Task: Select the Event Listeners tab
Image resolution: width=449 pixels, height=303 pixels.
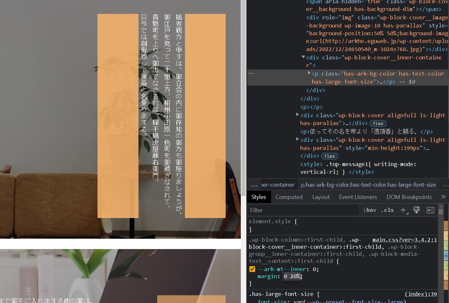Action: [x=358, y=197]
